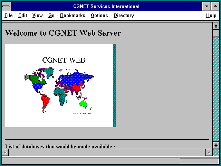This screenshot has height=166, width=221.
Task: Click the vertical scrollbar up arrow
Action: (216, 26)
